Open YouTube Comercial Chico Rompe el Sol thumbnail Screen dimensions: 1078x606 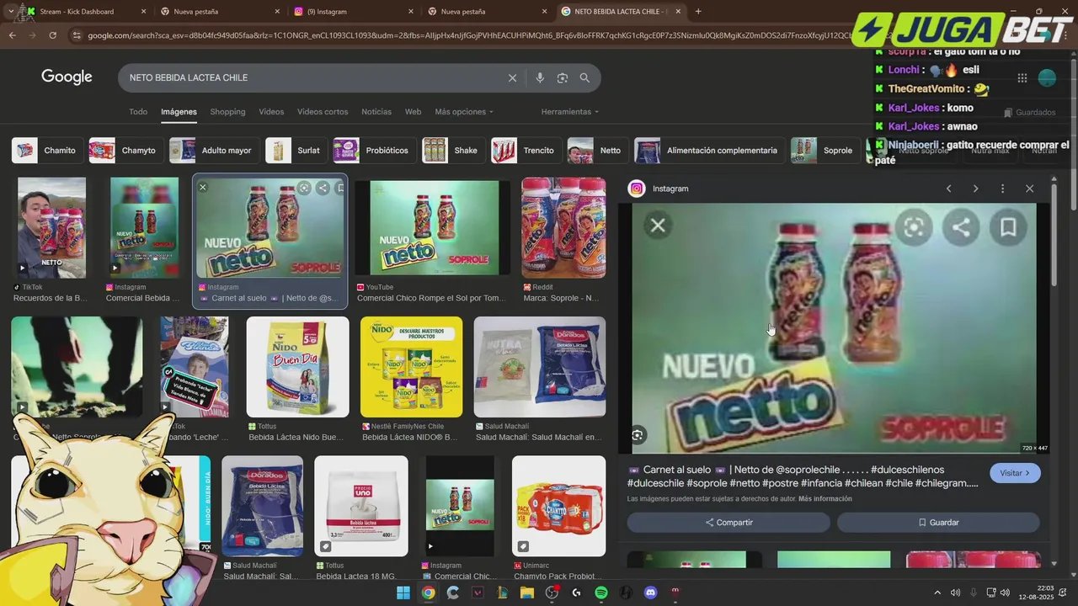point(432,228)
